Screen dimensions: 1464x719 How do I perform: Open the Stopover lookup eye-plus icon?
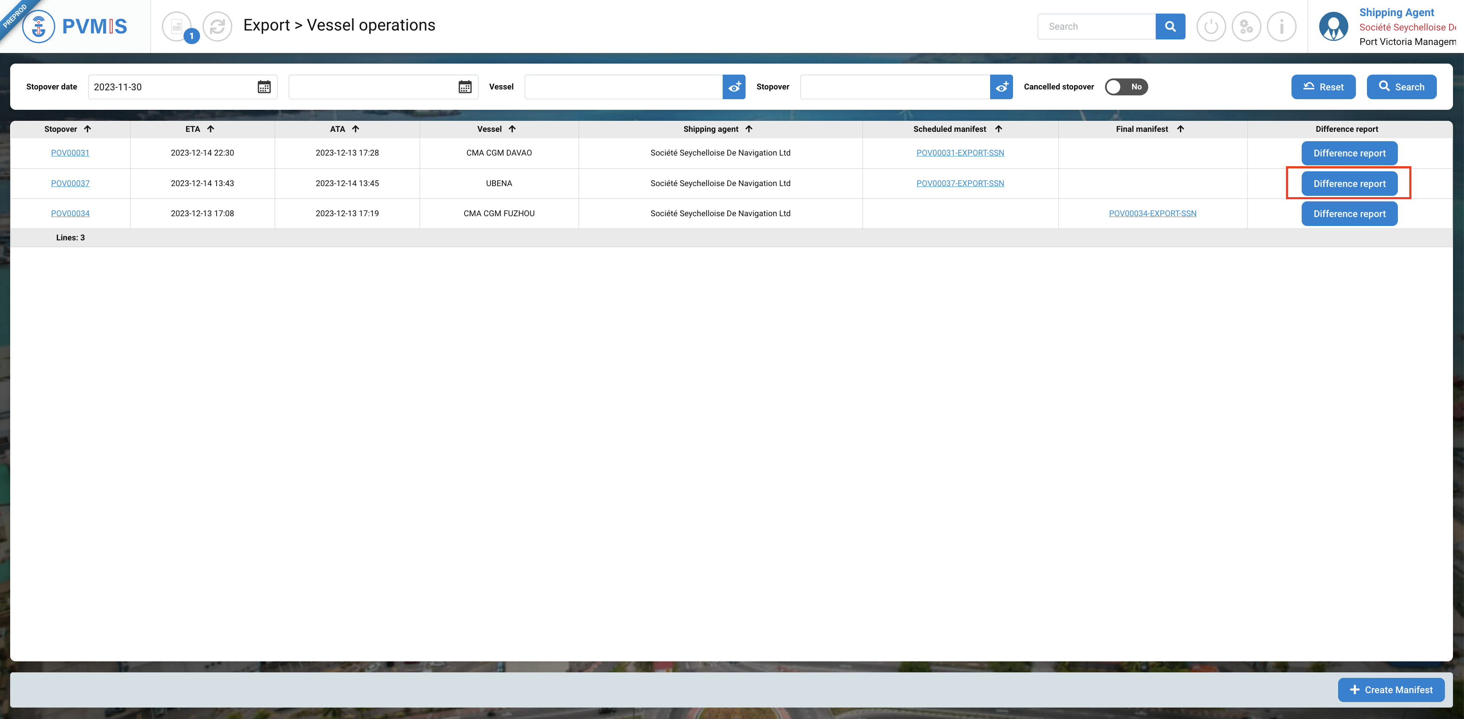click(1001, 87)
